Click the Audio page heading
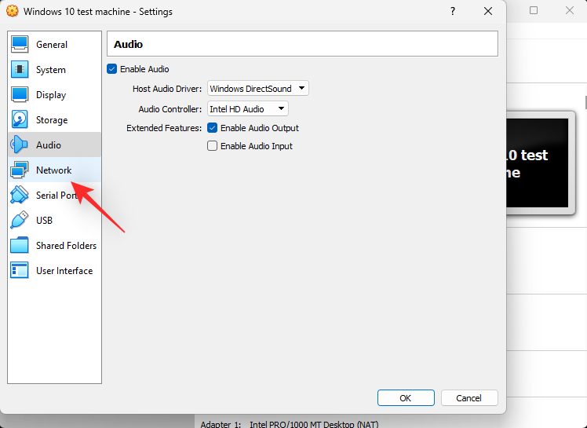This screenshot has height=428, width=587. tap(128, 44)
